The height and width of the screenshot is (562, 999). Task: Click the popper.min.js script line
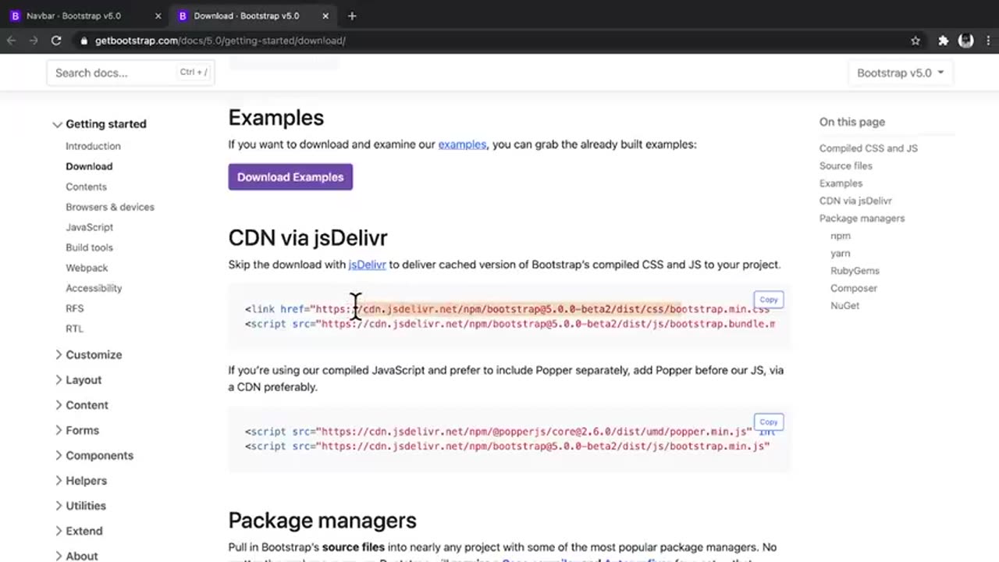(x=510, y=432)
